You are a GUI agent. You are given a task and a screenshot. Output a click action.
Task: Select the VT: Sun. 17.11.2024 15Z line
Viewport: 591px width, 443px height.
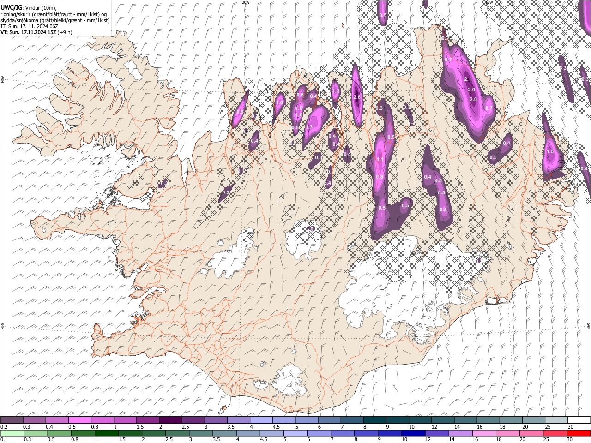(x=29, y=33)
